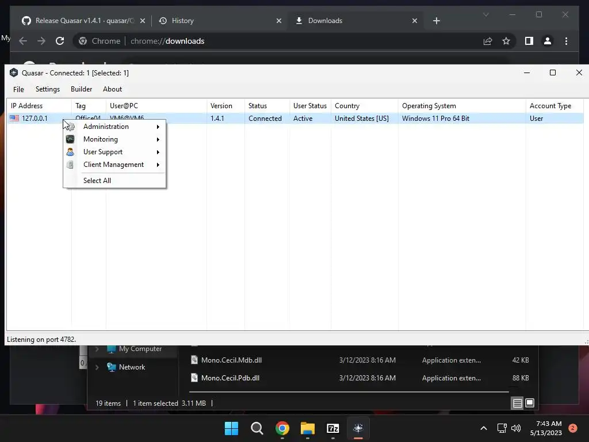This screenshot has width=589, height=442.
Task: Bookmark this page with the star icon
Action: [x=506, y=41]
